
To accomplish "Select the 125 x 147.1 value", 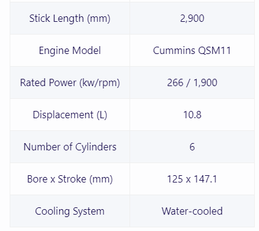I will pos(192,179).
